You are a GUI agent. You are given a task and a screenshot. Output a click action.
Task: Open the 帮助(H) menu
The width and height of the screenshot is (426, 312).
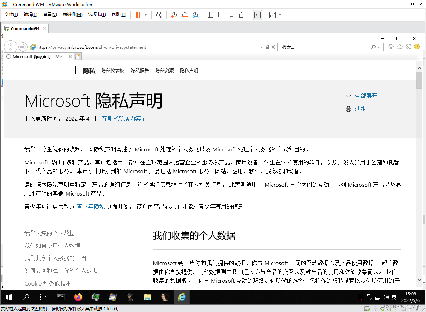(x=118, y=14)
